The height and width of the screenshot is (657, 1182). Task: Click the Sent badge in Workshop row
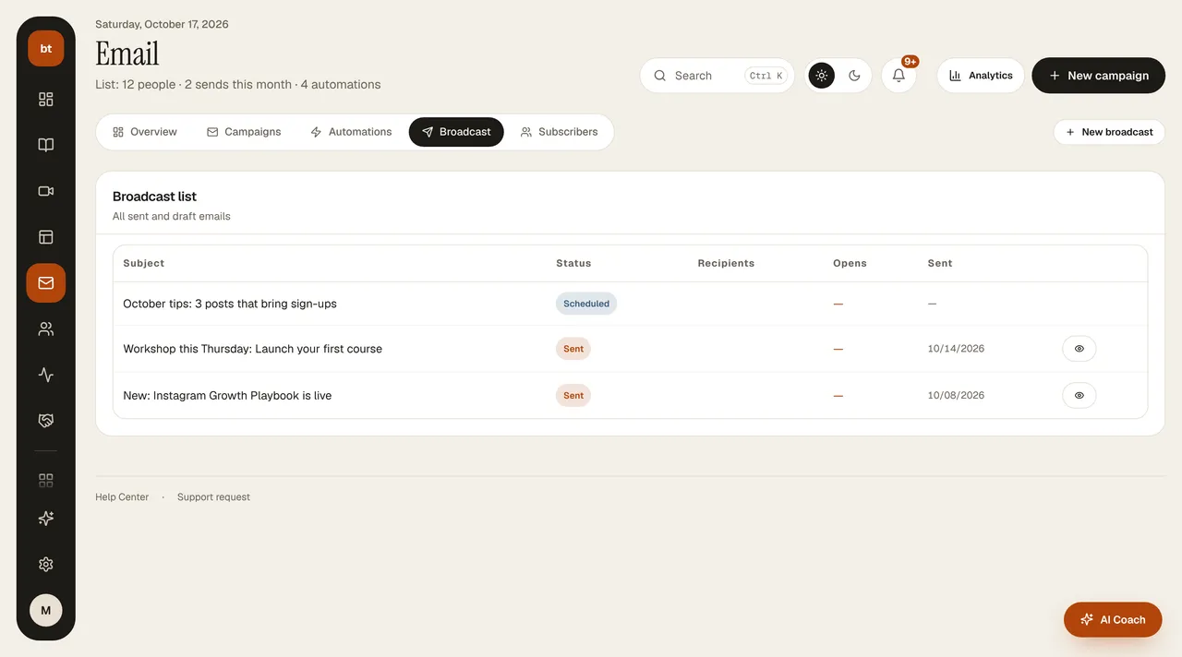[573, 349]
